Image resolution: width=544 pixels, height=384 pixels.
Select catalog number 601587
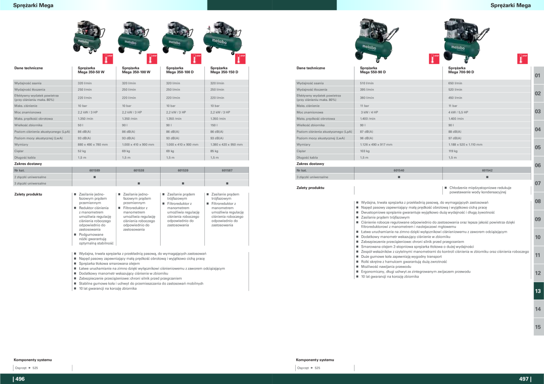point(227,170)
